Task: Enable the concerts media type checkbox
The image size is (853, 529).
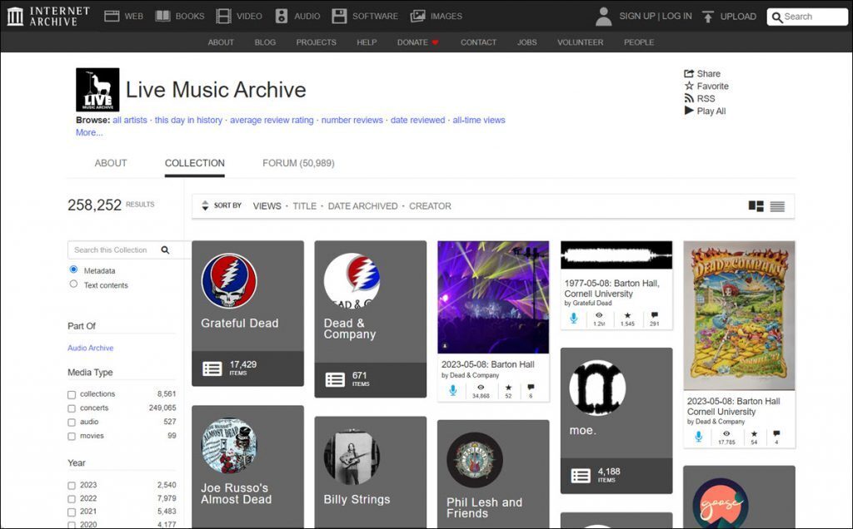Action: (71, 408)
